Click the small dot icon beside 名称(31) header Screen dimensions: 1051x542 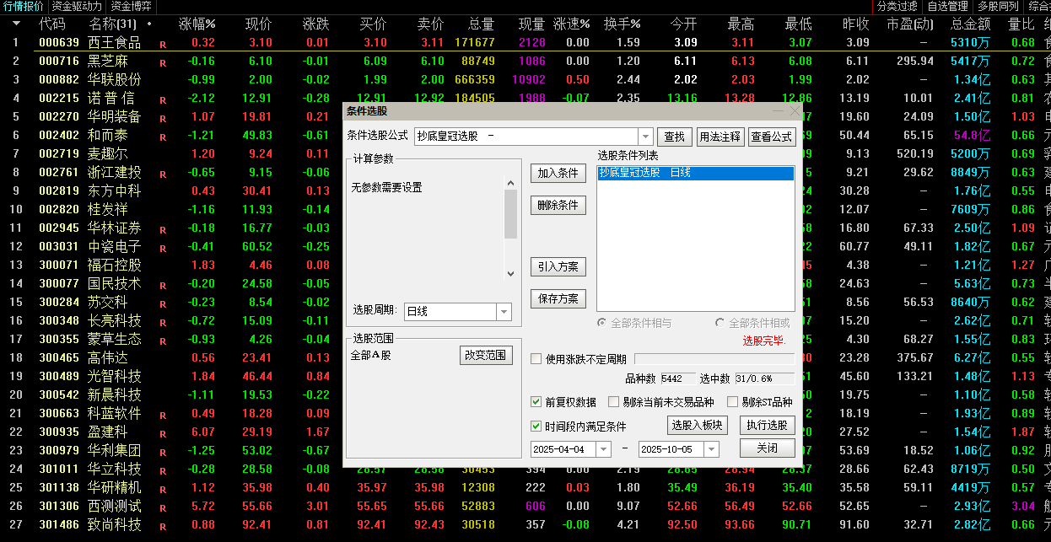(x=150, y=24)
